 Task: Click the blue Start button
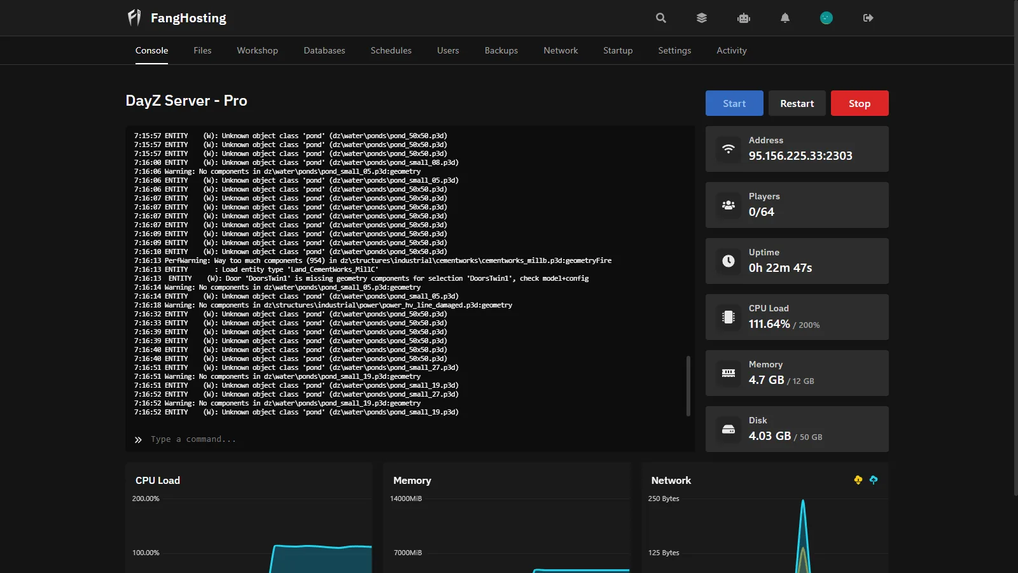(734, 103)
